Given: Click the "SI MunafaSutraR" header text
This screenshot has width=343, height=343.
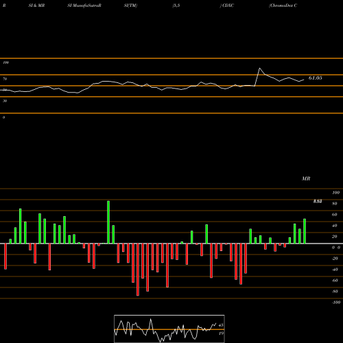Looking at the screenshot, I should tap(84, 5).
